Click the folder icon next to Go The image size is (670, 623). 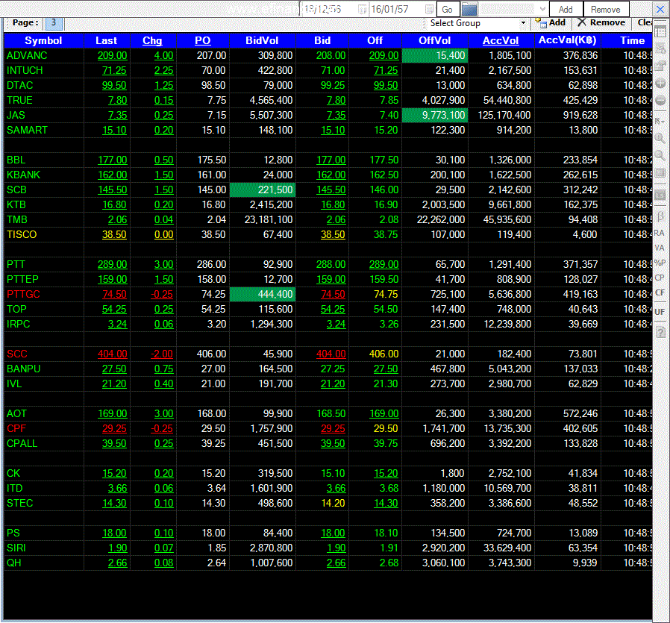(x=469, y=10)
